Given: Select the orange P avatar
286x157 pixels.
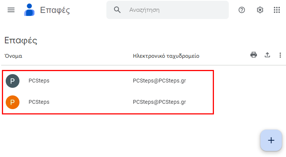Looking at the screenshot, I should (13, 102).
